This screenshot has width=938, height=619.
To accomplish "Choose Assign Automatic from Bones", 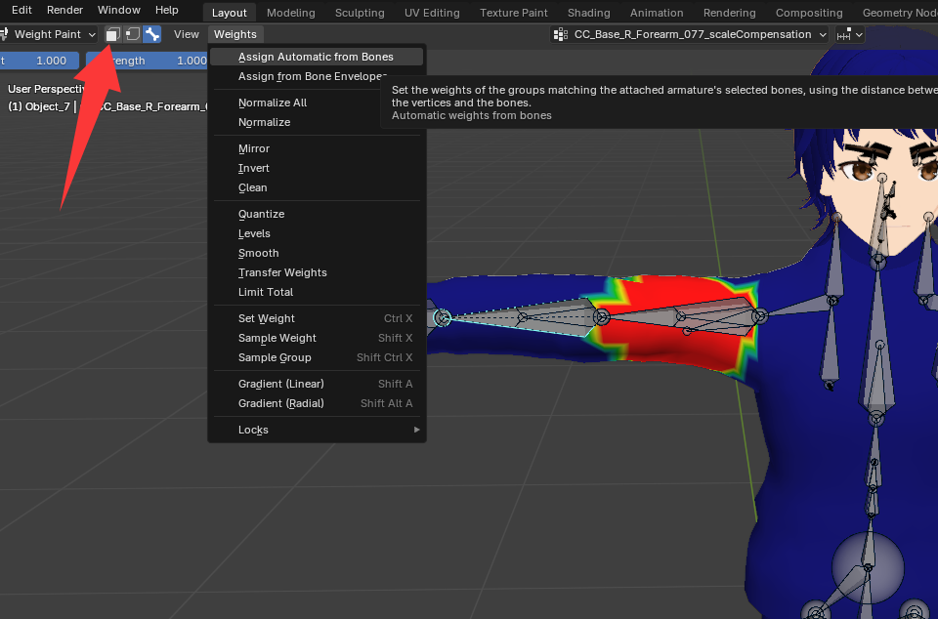I will coord(317,57).
